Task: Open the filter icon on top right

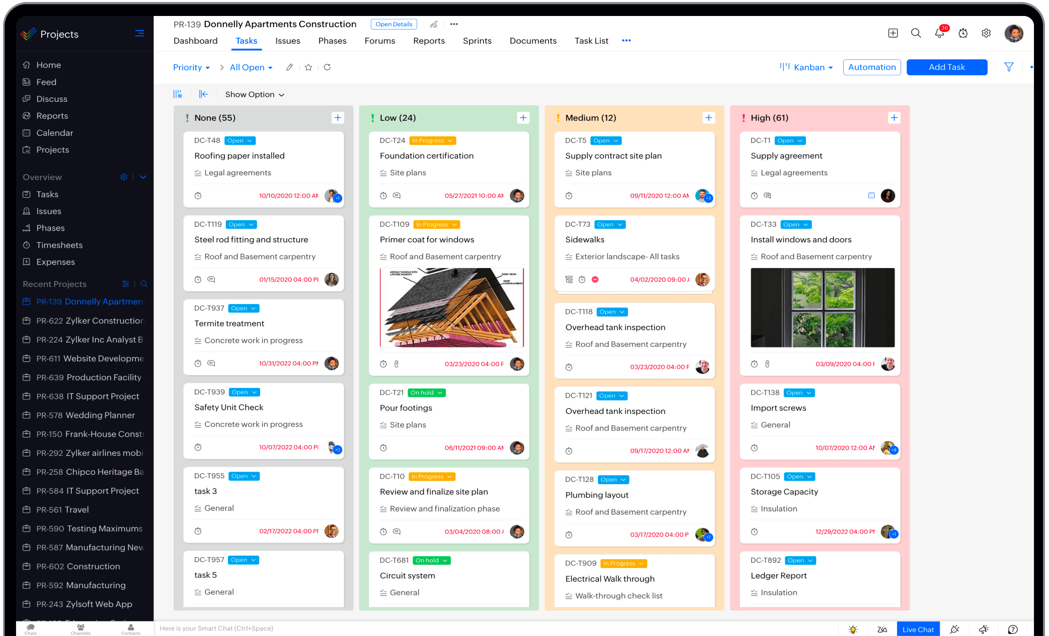Action: (1009, 67)
